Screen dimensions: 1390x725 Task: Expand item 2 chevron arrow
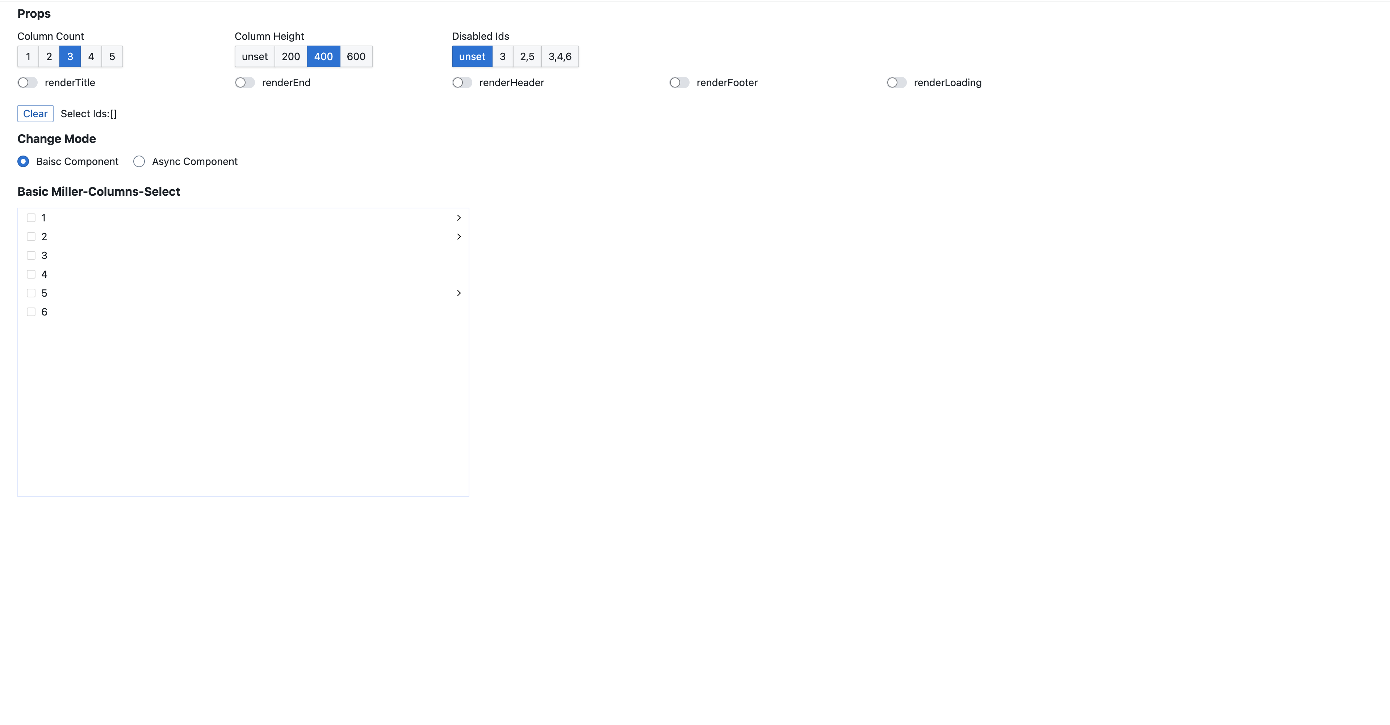point(459,237)
